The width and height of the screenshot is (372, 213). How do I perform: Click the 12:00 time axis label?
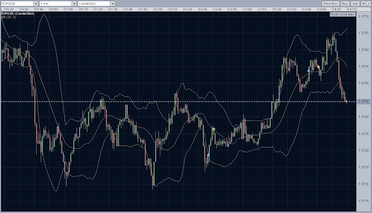(158, 9)
